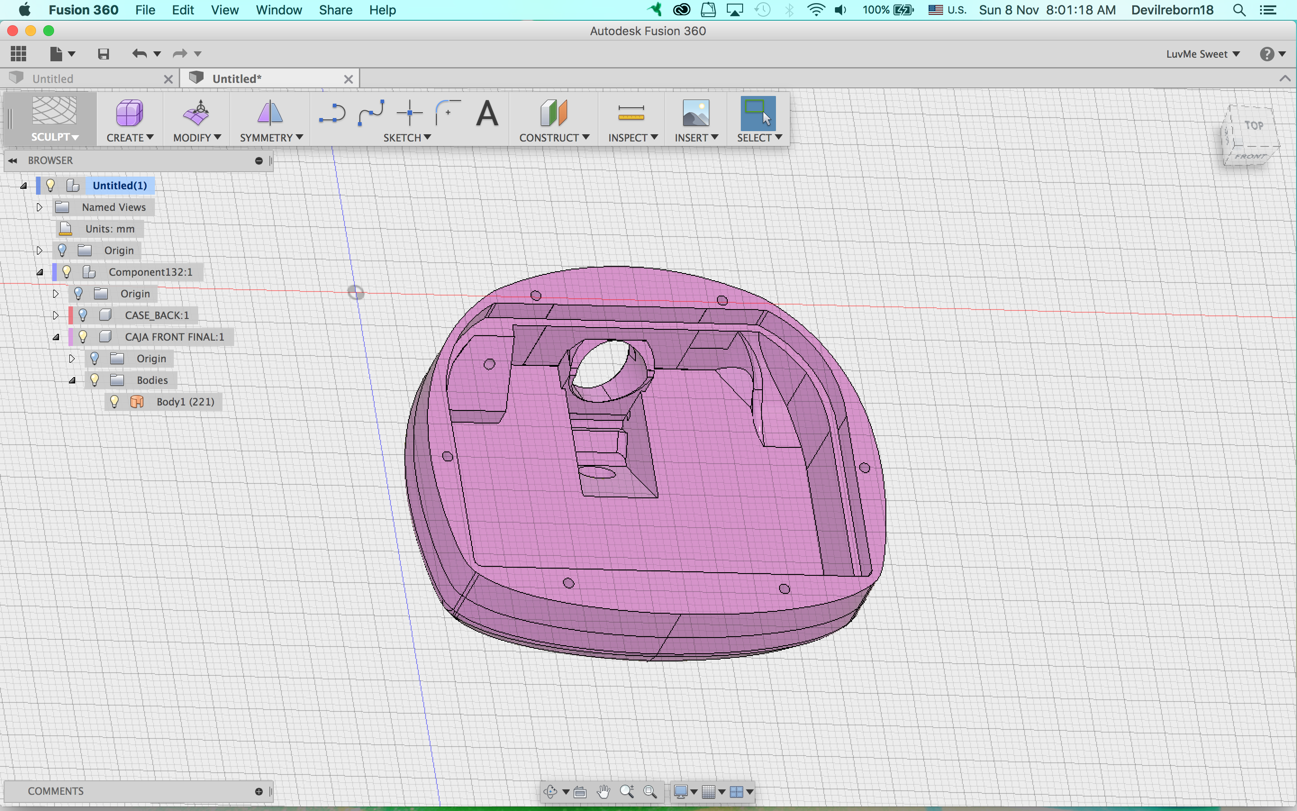1297x811 pixels.
Task: Open the File menu
Action: [145, 9]
